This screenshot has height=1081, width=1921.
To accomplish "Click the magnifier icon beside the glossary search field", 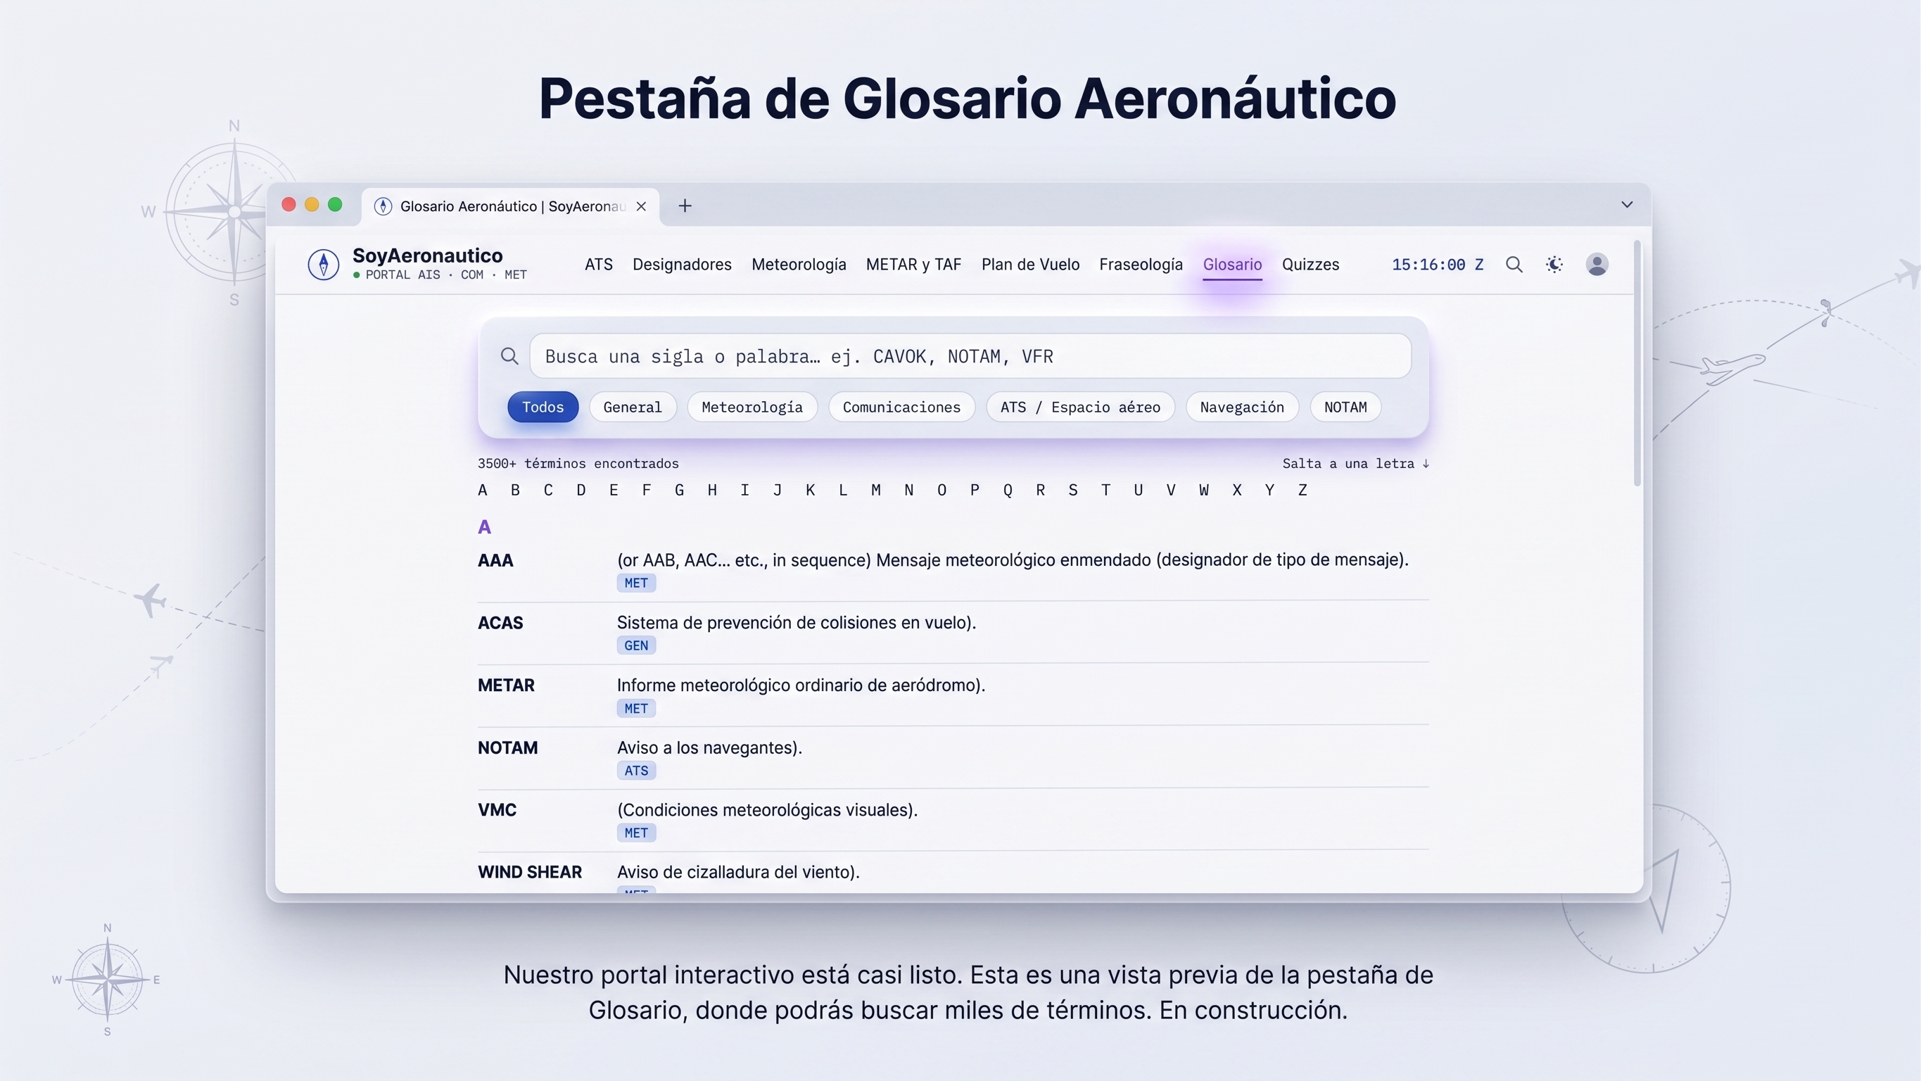I will (x=509, y=356).
